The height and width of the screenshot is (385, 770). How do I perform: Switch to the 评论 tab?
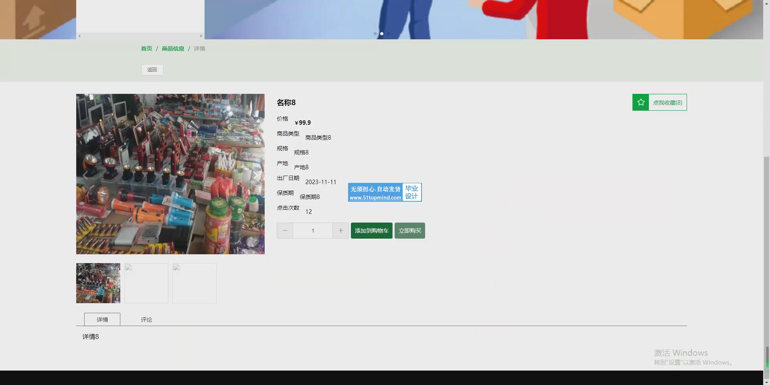pyautogui.click(x=146, y=320)
